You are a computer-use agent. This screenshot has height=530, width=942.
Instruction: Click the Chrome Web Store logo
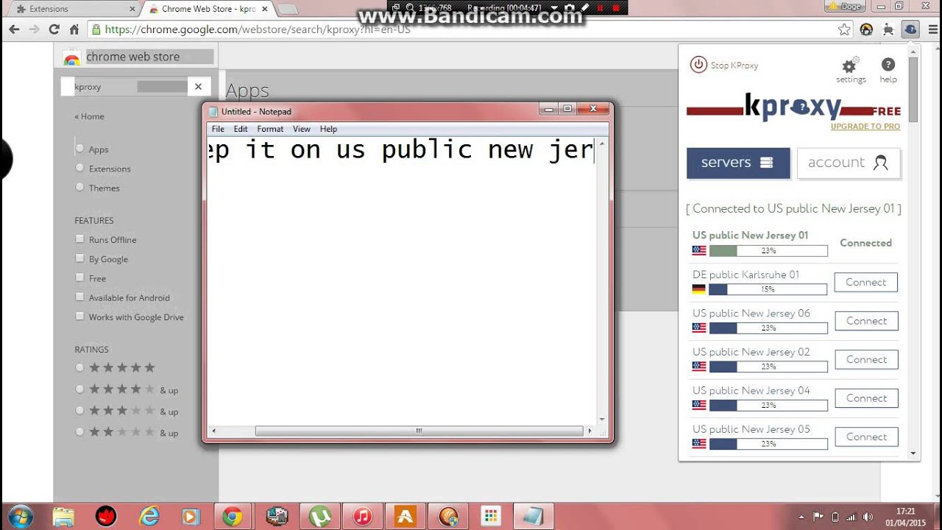point(71,57)
